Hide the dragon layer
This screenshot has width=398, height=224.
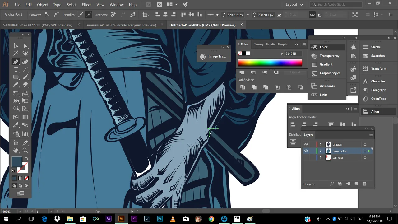click(x=306, y=144)
